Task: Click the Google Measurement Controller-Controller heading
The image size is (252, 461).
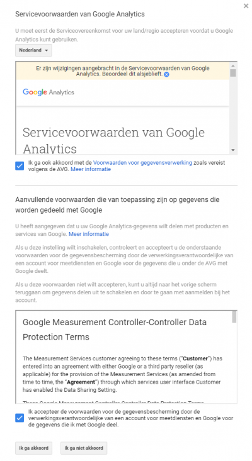Action: (115, 330)
